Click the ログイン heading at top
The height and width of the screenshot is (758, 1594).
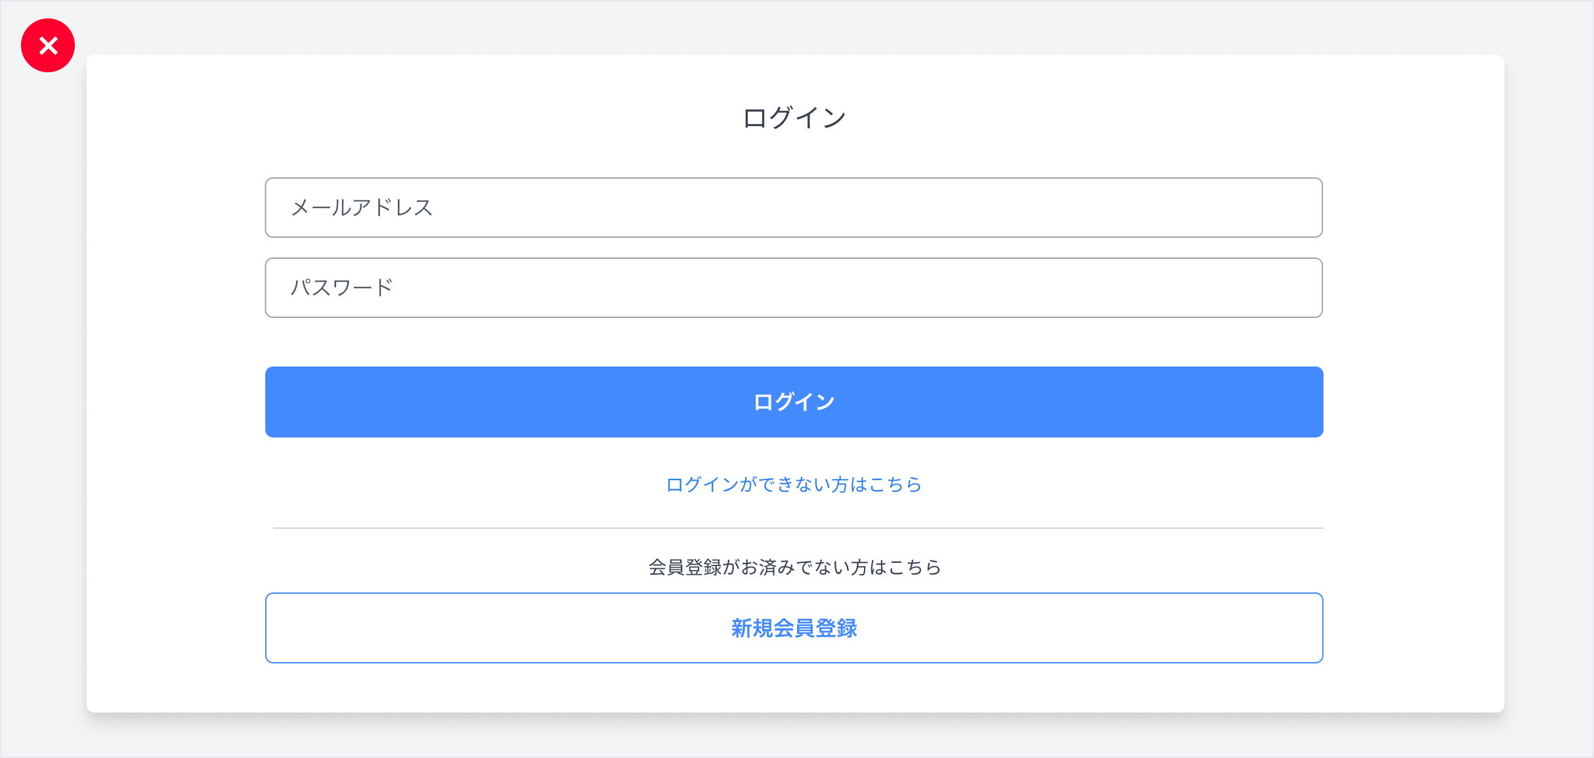[794, 117]
